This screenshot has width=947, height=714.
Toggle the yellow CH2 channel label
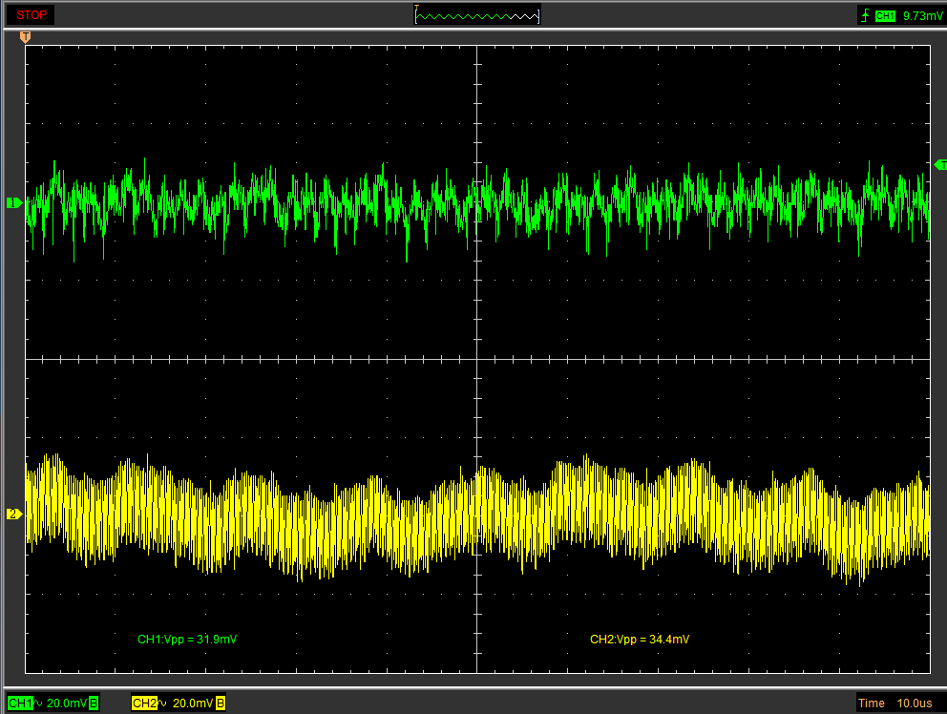pos(143,703)
